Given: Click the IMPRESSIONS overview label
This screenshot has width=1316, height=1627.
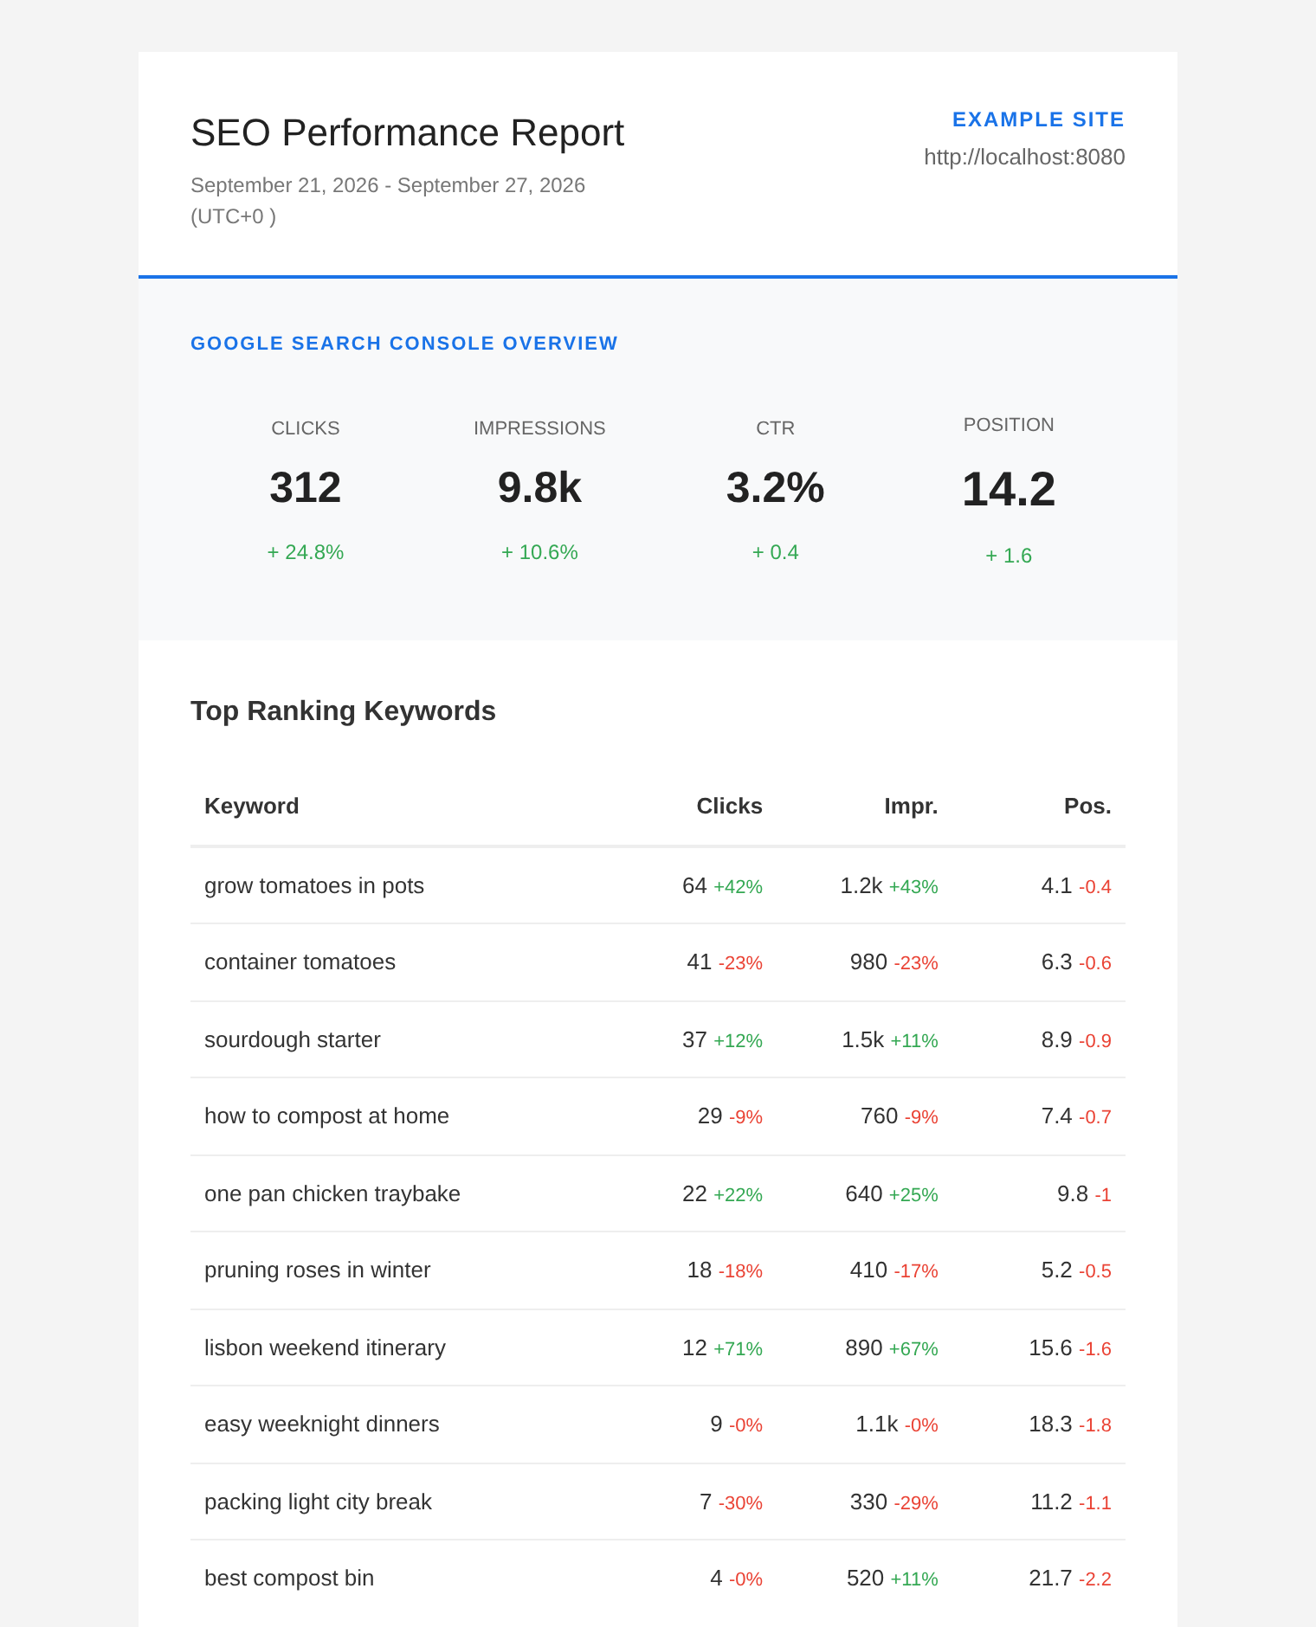Looking at the screenshot, I should (x=539, y=428).
